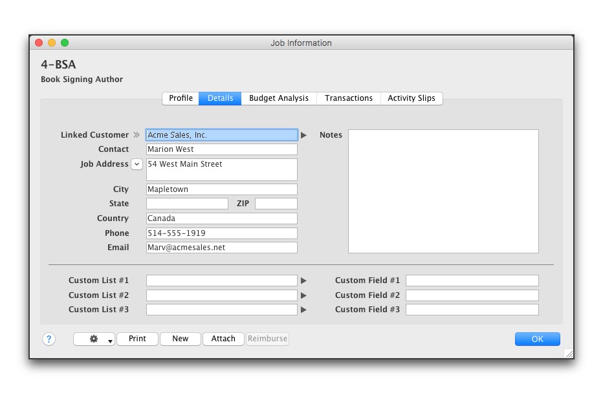603x393 pixels.
Task: Open Custom List #2 selection arrow
Action: tap(304, 295)
